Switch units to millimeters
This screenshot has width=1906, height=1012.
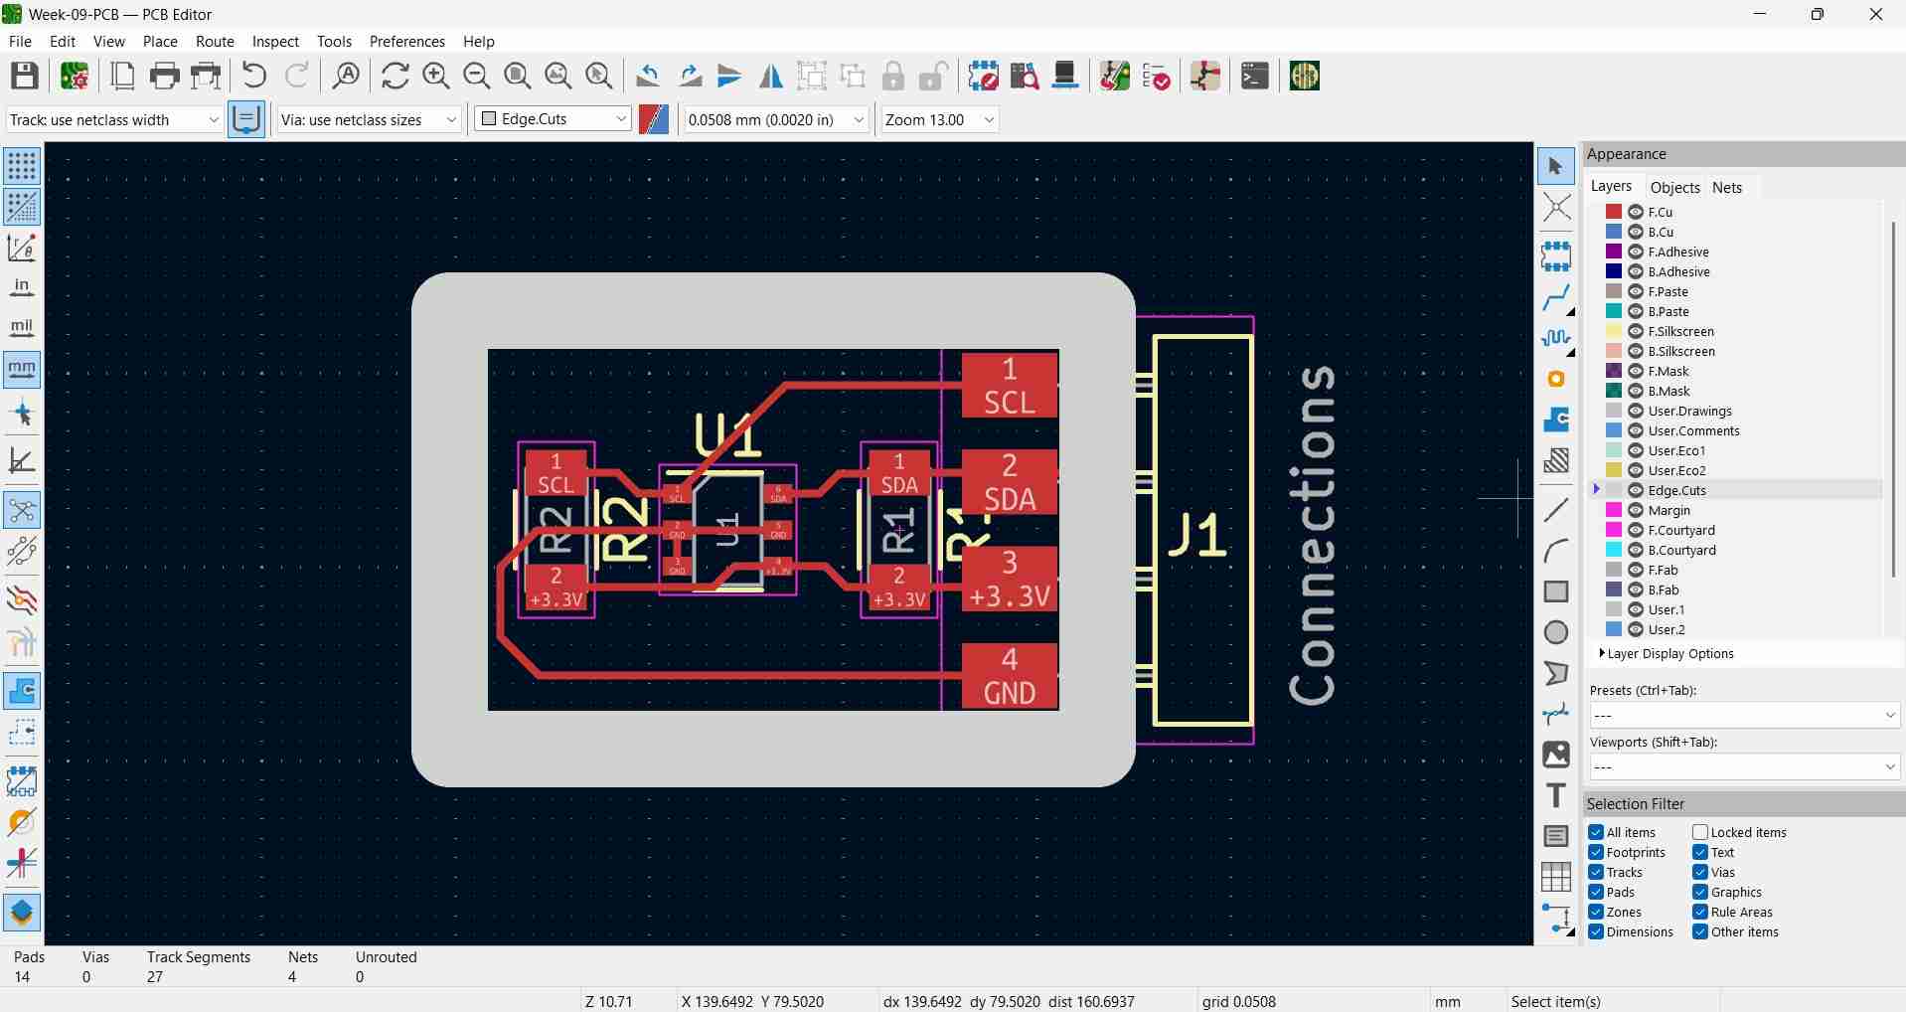tap(22, 369)
